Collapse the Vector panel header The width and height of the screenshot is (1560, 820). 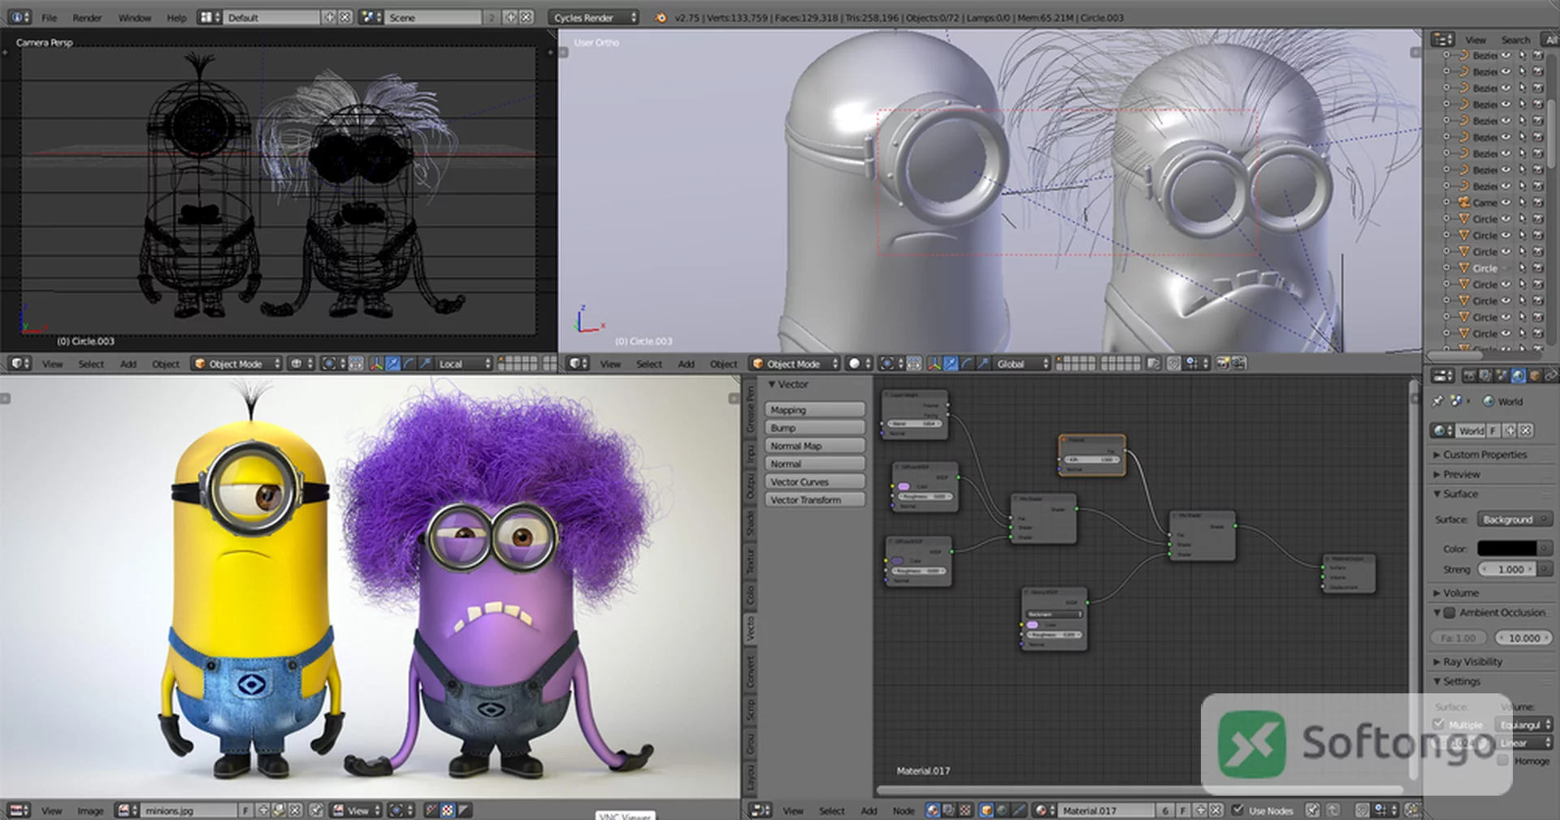coord(788,384)
